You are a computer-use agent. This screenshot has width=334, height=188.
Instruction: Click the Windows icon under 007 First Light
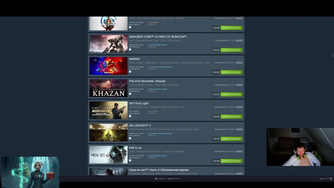click(x=130, y=116)
